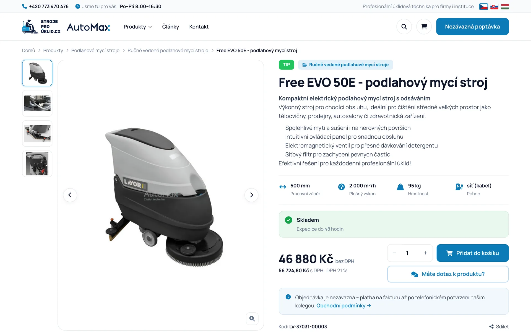Click the Sdílet share icon

[x=491, y=327]
